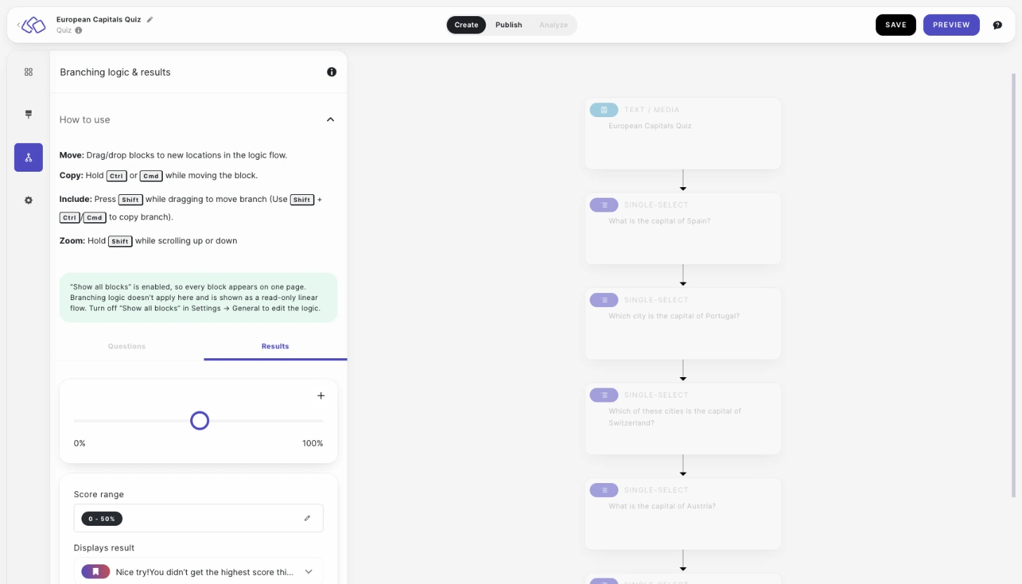Switch to the Questions tab
The height and width of the screenshot is (584, 1022).
127,346
